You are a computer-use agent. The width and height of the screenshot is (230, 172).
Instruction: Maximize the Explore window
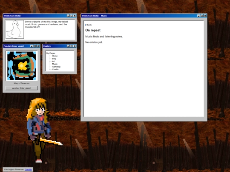tap(72, 46)
